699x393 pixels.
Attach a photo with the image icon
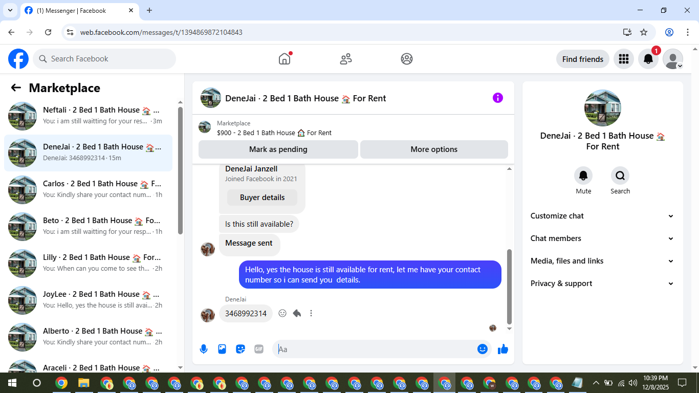(222, 349)
